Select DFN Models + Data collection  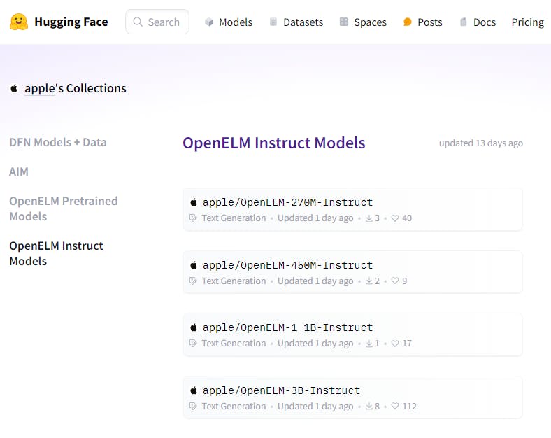coord(58,142)
